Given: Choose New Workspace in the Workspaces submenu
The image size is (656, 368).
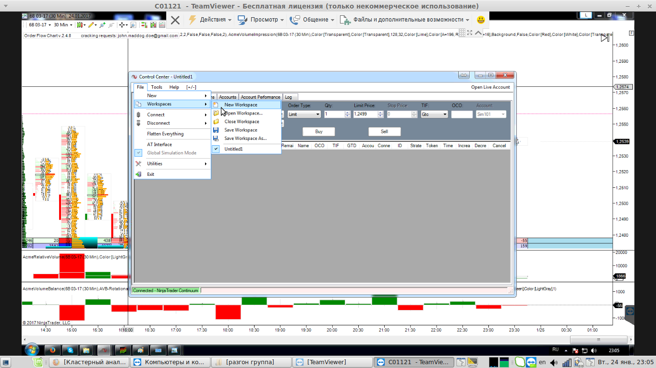Looking at the screenshot, I should coord(246,104).
